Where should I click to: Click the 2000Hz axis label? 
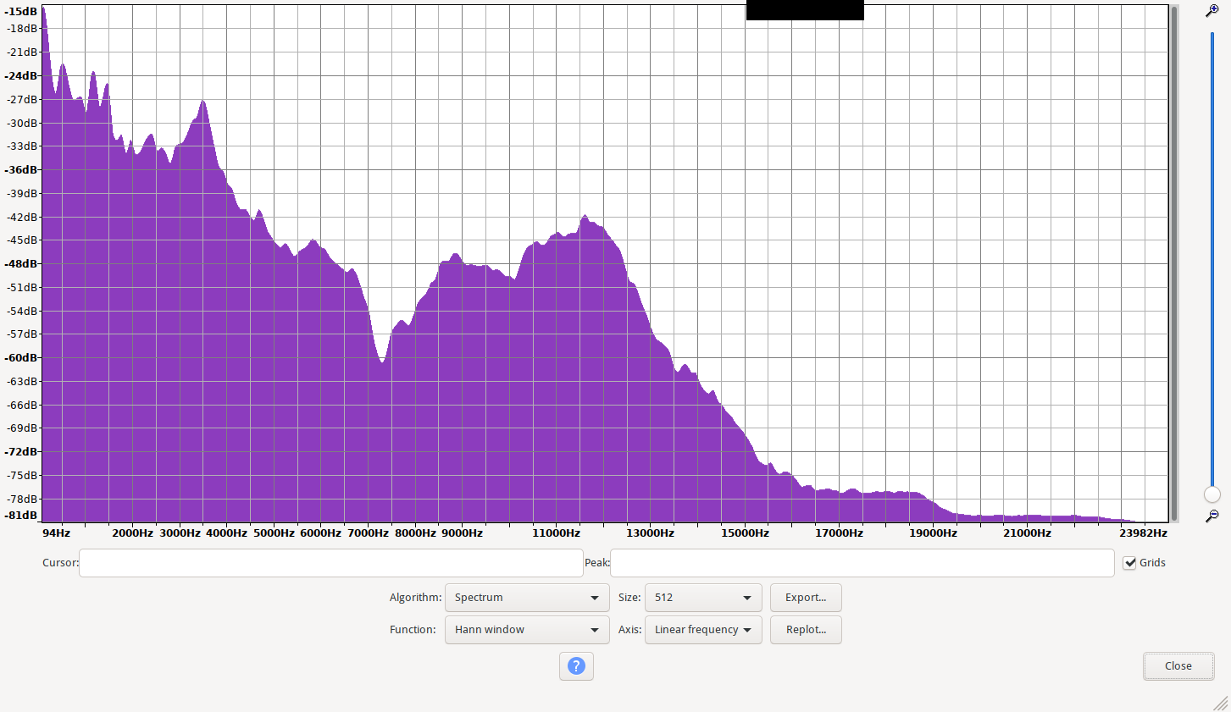[133, 533]
